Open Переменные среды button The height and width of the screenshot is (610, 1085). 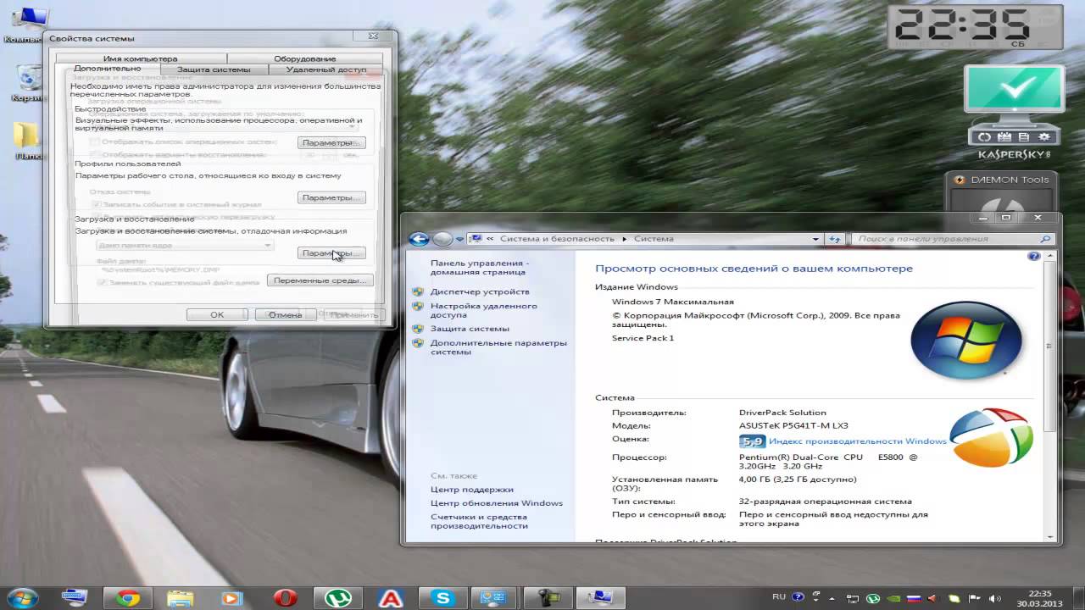coord(320,280)
